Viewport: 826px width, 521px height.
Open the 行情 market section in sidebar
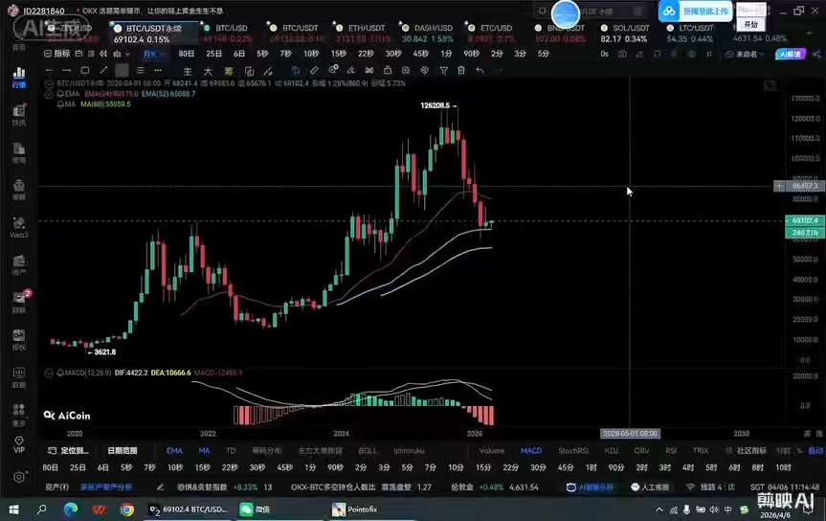pos(19,78)
